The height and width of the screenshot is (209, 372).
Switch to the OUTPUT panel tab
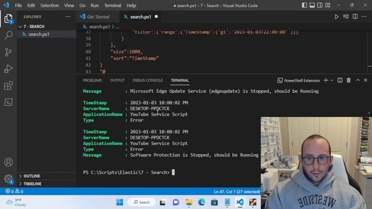(x=117, y=80)
